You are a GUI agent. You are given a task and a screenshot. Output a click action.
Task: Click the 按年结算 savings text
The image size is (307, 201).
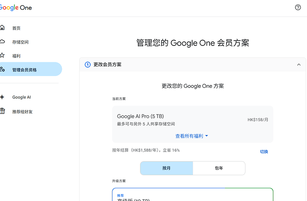tap(146, 150)
